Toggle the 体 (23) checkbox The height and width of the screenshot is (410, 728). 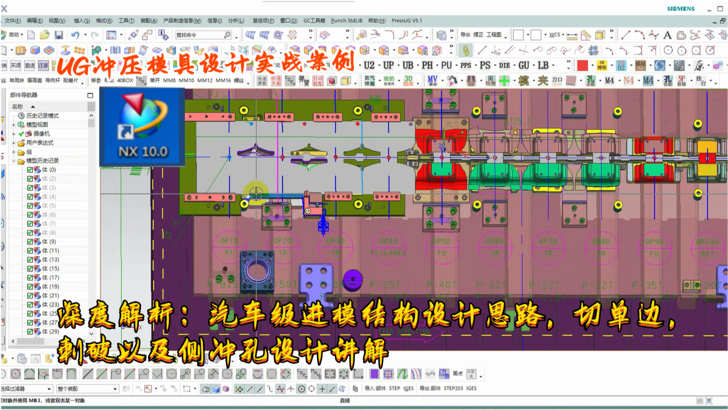[30, 305]
